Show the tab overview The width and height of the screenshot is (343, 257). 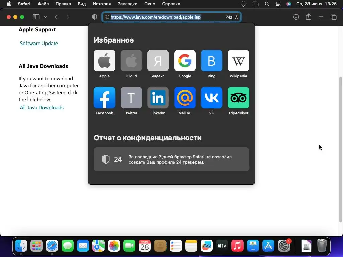point(333,17)
